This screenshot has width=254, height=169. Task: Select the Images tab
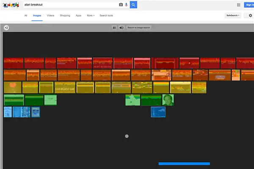pyautogui.click(x=37, y=16)
